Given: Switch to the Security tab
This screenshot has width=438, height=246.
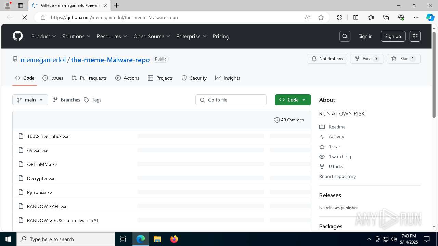Looking at the screenshot, I should pyautogui.click(x=194, y=78).
